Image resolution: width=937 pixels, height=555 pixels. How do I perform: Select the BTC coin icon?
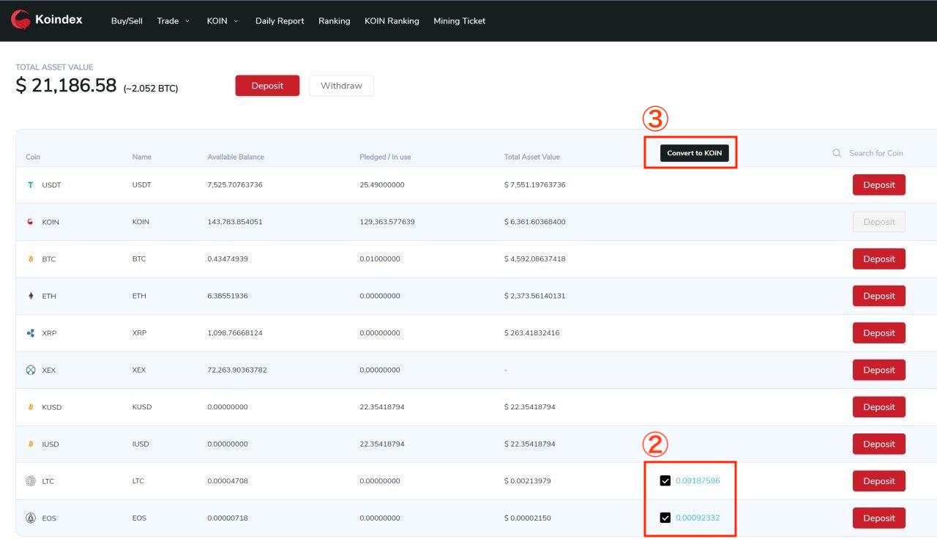point(30,258)
